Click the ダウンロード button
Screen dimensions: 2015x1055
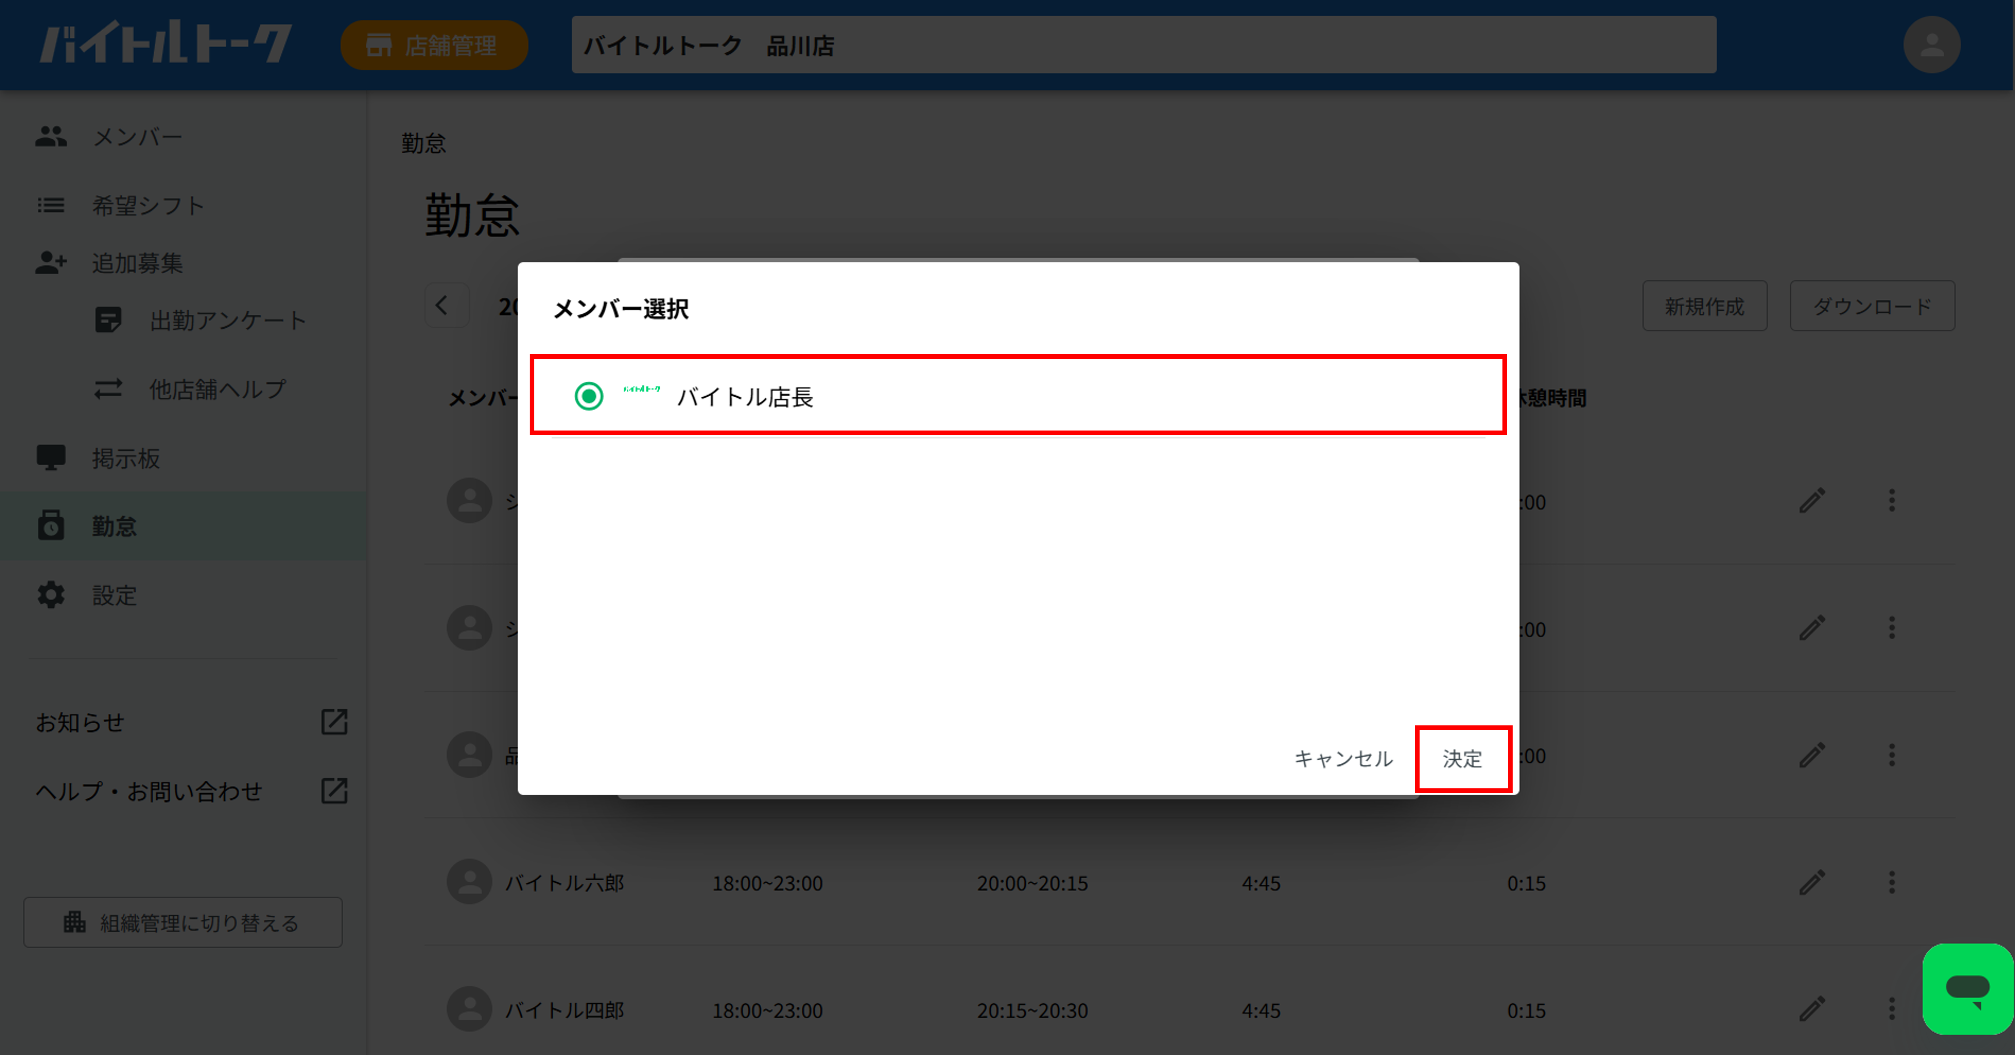click(x=1872, y=306)
